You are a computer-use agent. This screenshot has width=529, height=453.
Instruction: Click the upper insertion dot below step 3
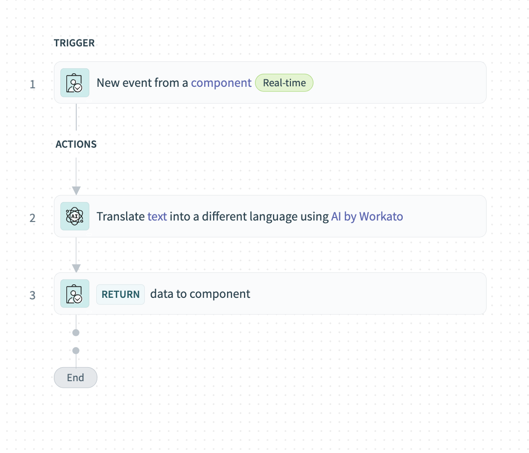click(76, 332)
